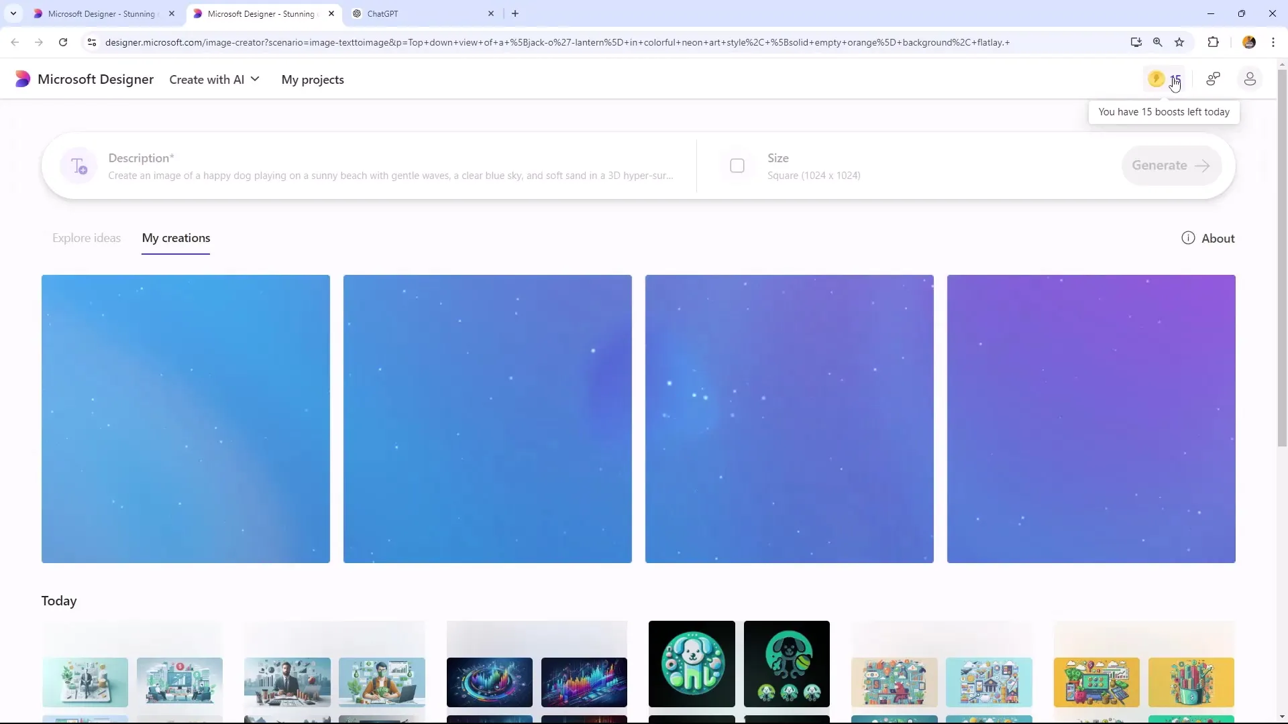Image resolution: width=1288 pixels, height=724 pixels.
Task: Click the user account profile icon
Action: click(x=1251, y=78)
